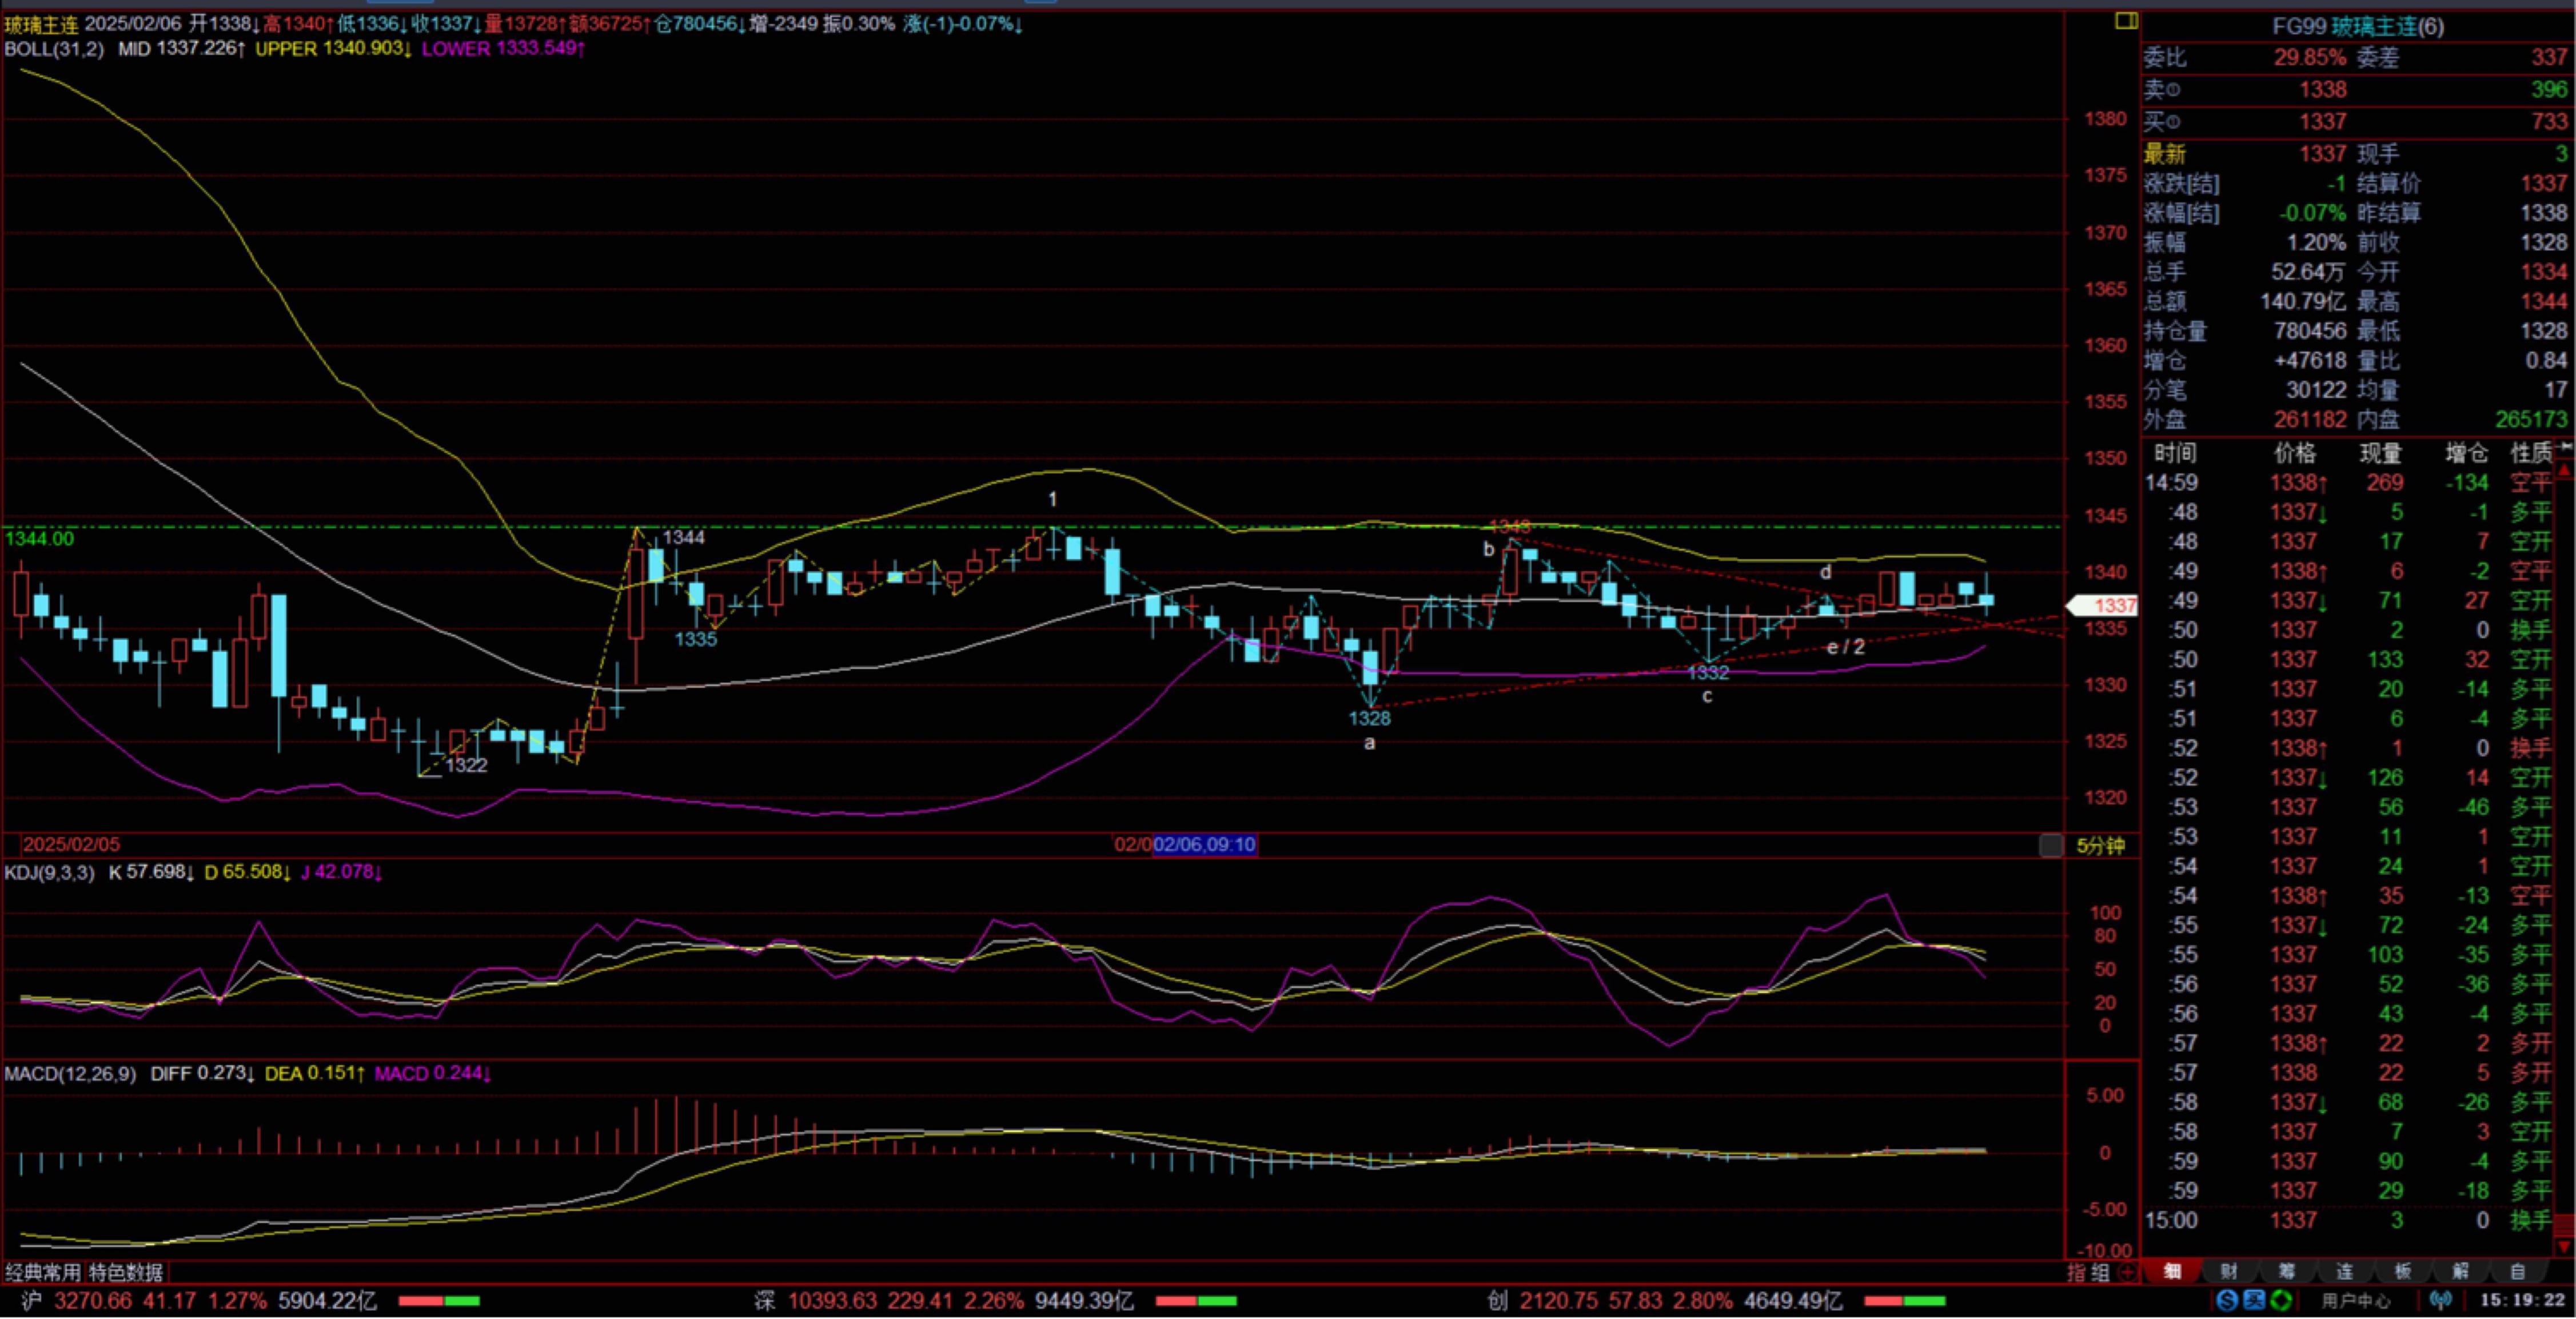Click the tick list scroll-down arrow
The image size is (2576, 1319).
pos(2565,1246)
